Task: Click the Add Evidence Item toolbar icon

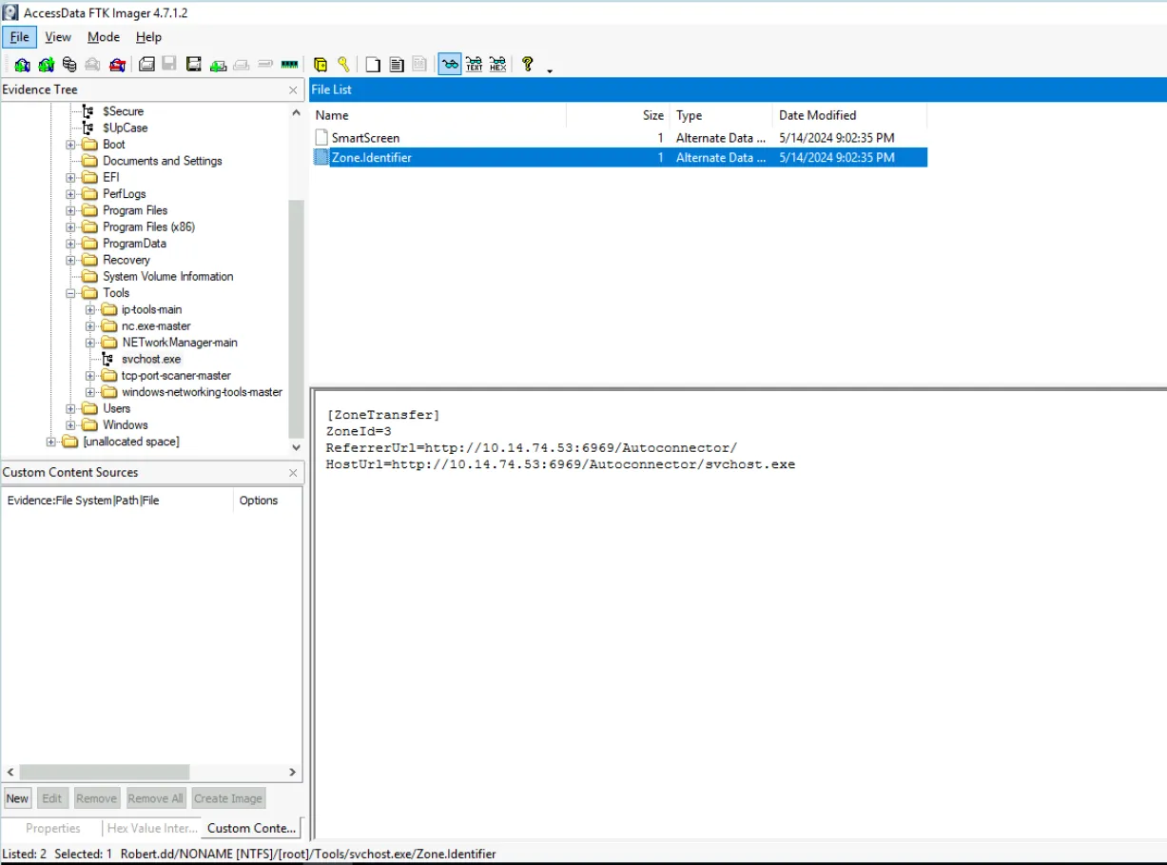Action: click(22, 65)
